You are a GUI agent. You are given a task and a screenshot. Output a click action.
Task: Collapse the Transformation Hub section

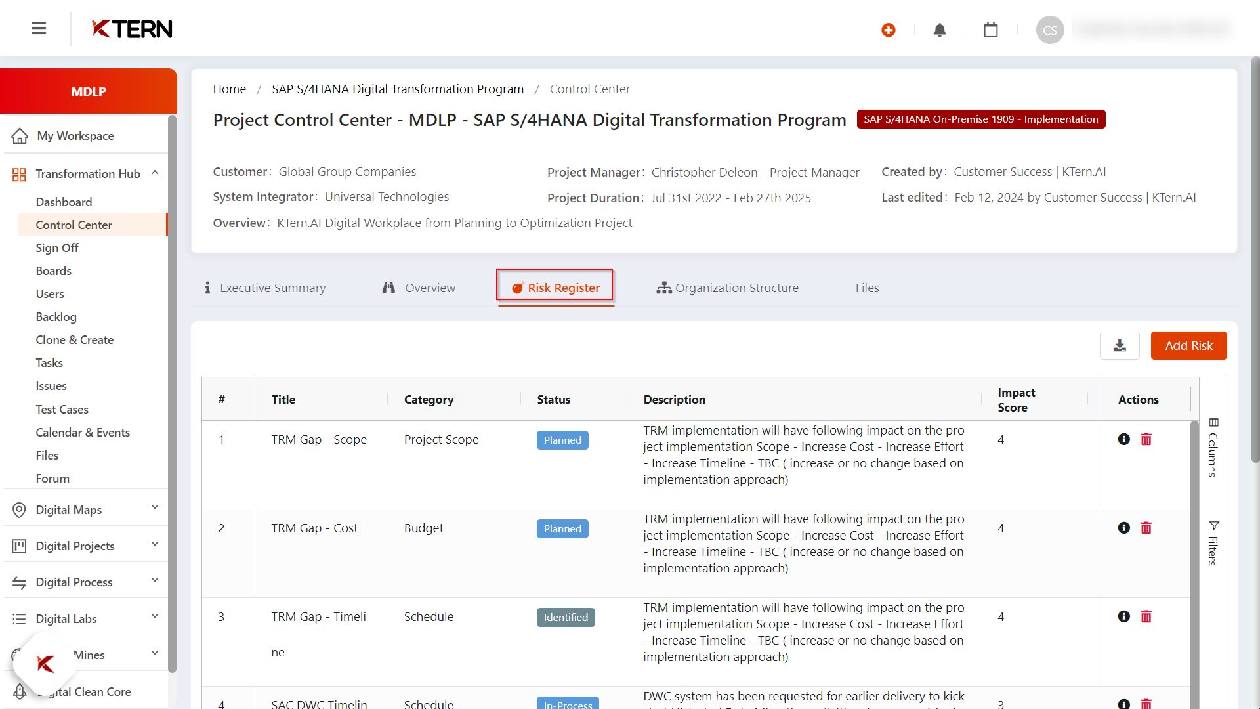tap(155, 173)
